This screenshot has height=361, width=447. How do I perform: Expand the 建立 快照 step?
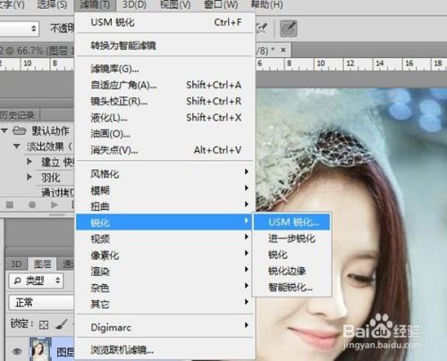click(30, 162)
